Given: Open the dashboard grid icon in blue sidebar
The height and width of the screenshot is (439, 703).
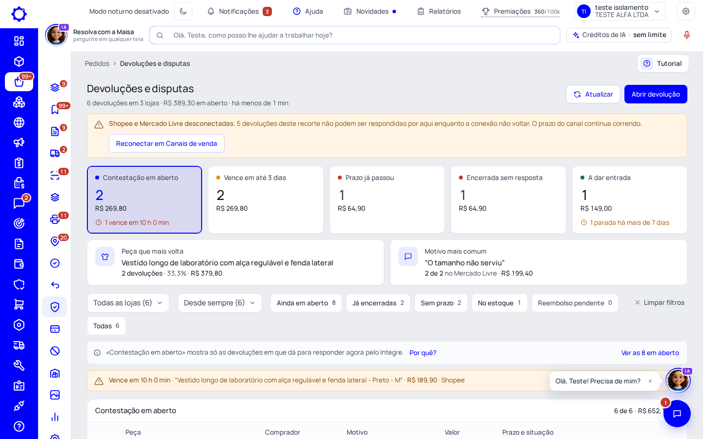Looking at the screenshot, I should [x=19, y=41].
